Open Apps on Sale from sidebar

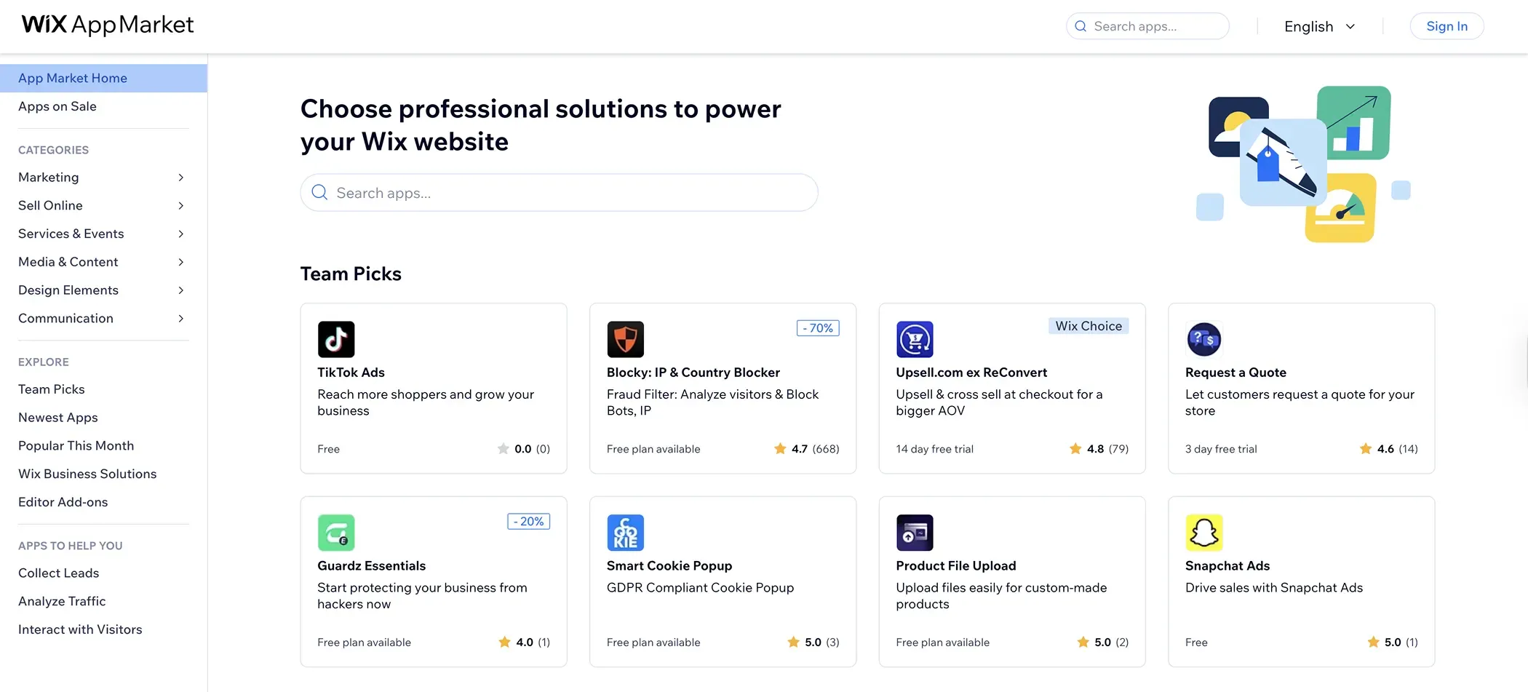click(x=57, y=106)
